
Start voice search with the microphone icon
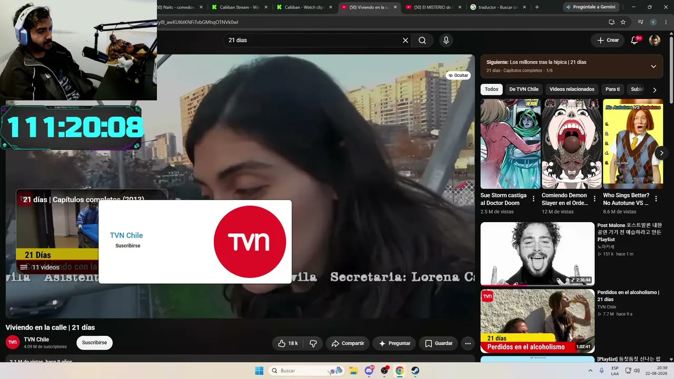[x=446, y=41]
